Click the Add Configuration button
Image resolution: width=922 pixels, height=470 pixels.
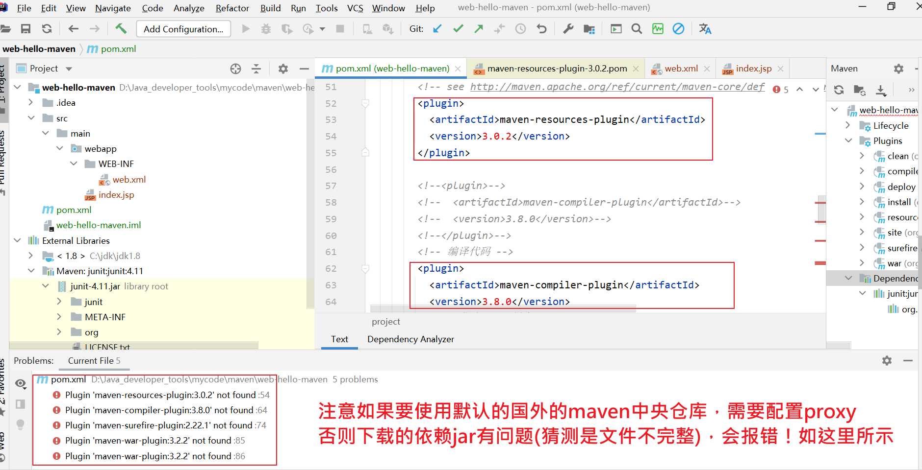click(x=183, y=29)
